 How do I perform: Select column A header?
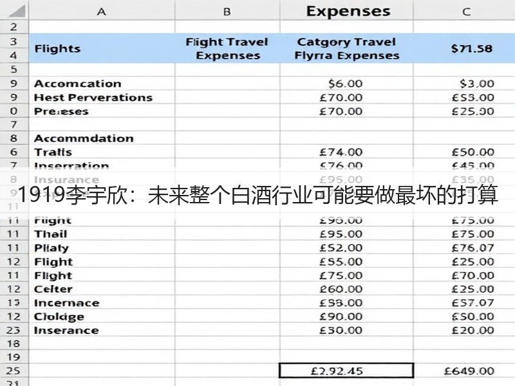point(102,12)
